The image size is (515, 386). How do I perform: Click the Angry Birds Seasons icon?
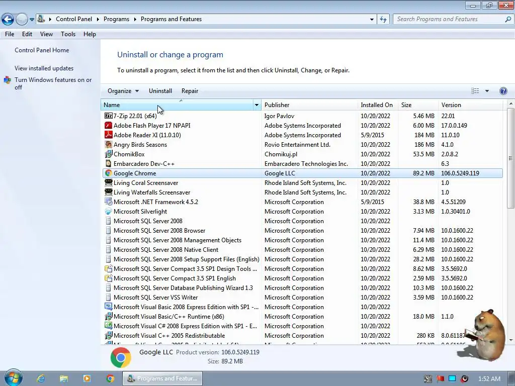(x=109, y=144)
